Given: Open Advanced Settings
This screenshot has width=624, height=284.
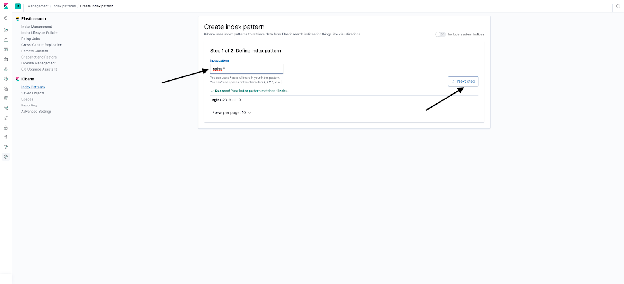Looking at the screenshot, I should [x=37, y=112].
